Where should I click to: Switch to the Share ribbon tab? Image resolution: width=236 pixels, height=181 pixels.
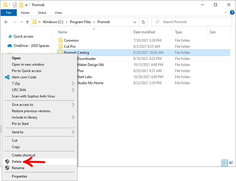coord(42,13)
